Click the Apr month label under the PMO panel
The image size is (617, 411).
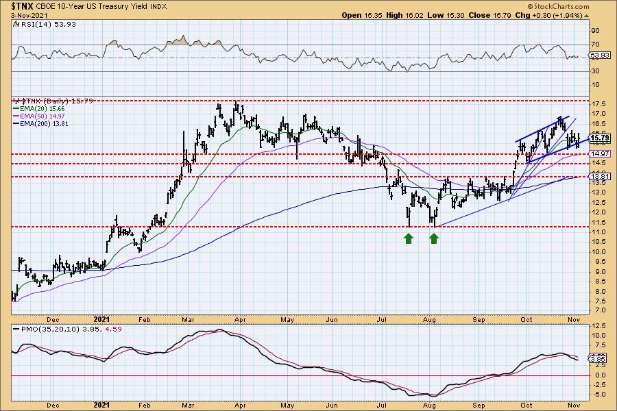[x=240, y=405]
